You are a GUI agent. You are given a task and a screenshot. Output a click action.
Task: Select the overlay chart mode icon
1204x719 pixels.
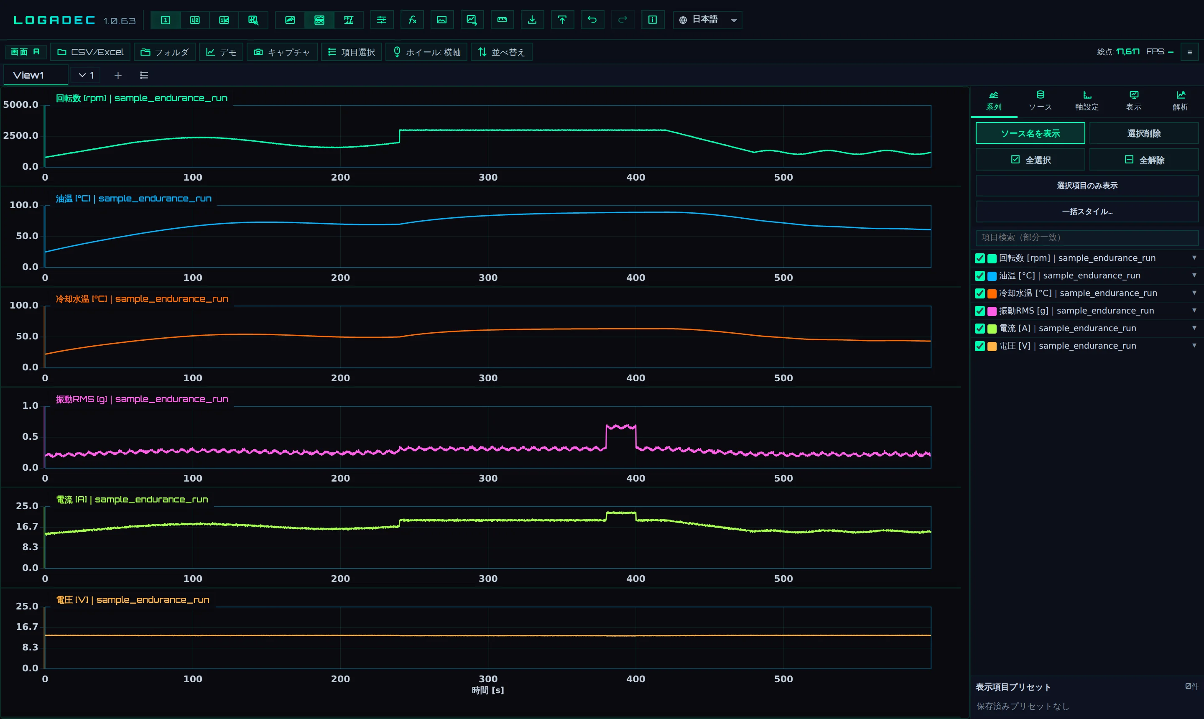tap(290, 20)
